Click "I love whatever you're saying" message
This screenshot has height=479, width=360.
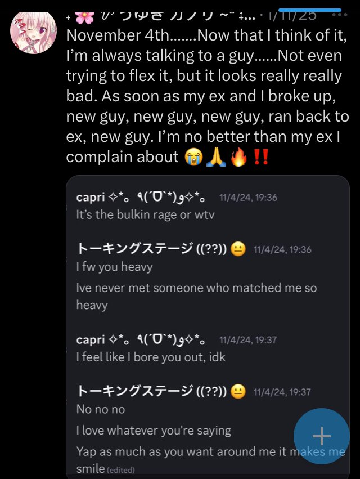tap(154, 431)
